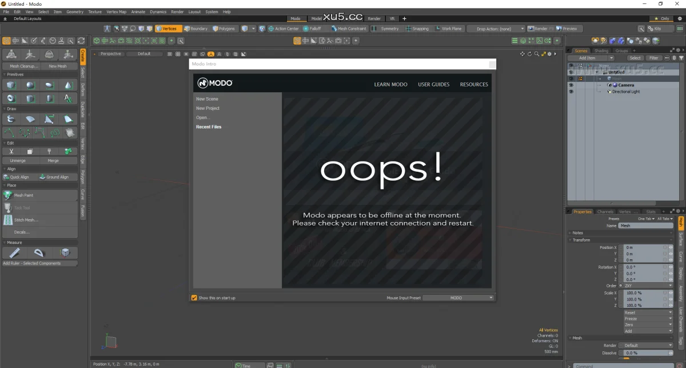Pick the Sphere primitive icon

click(x=30, y=85)
